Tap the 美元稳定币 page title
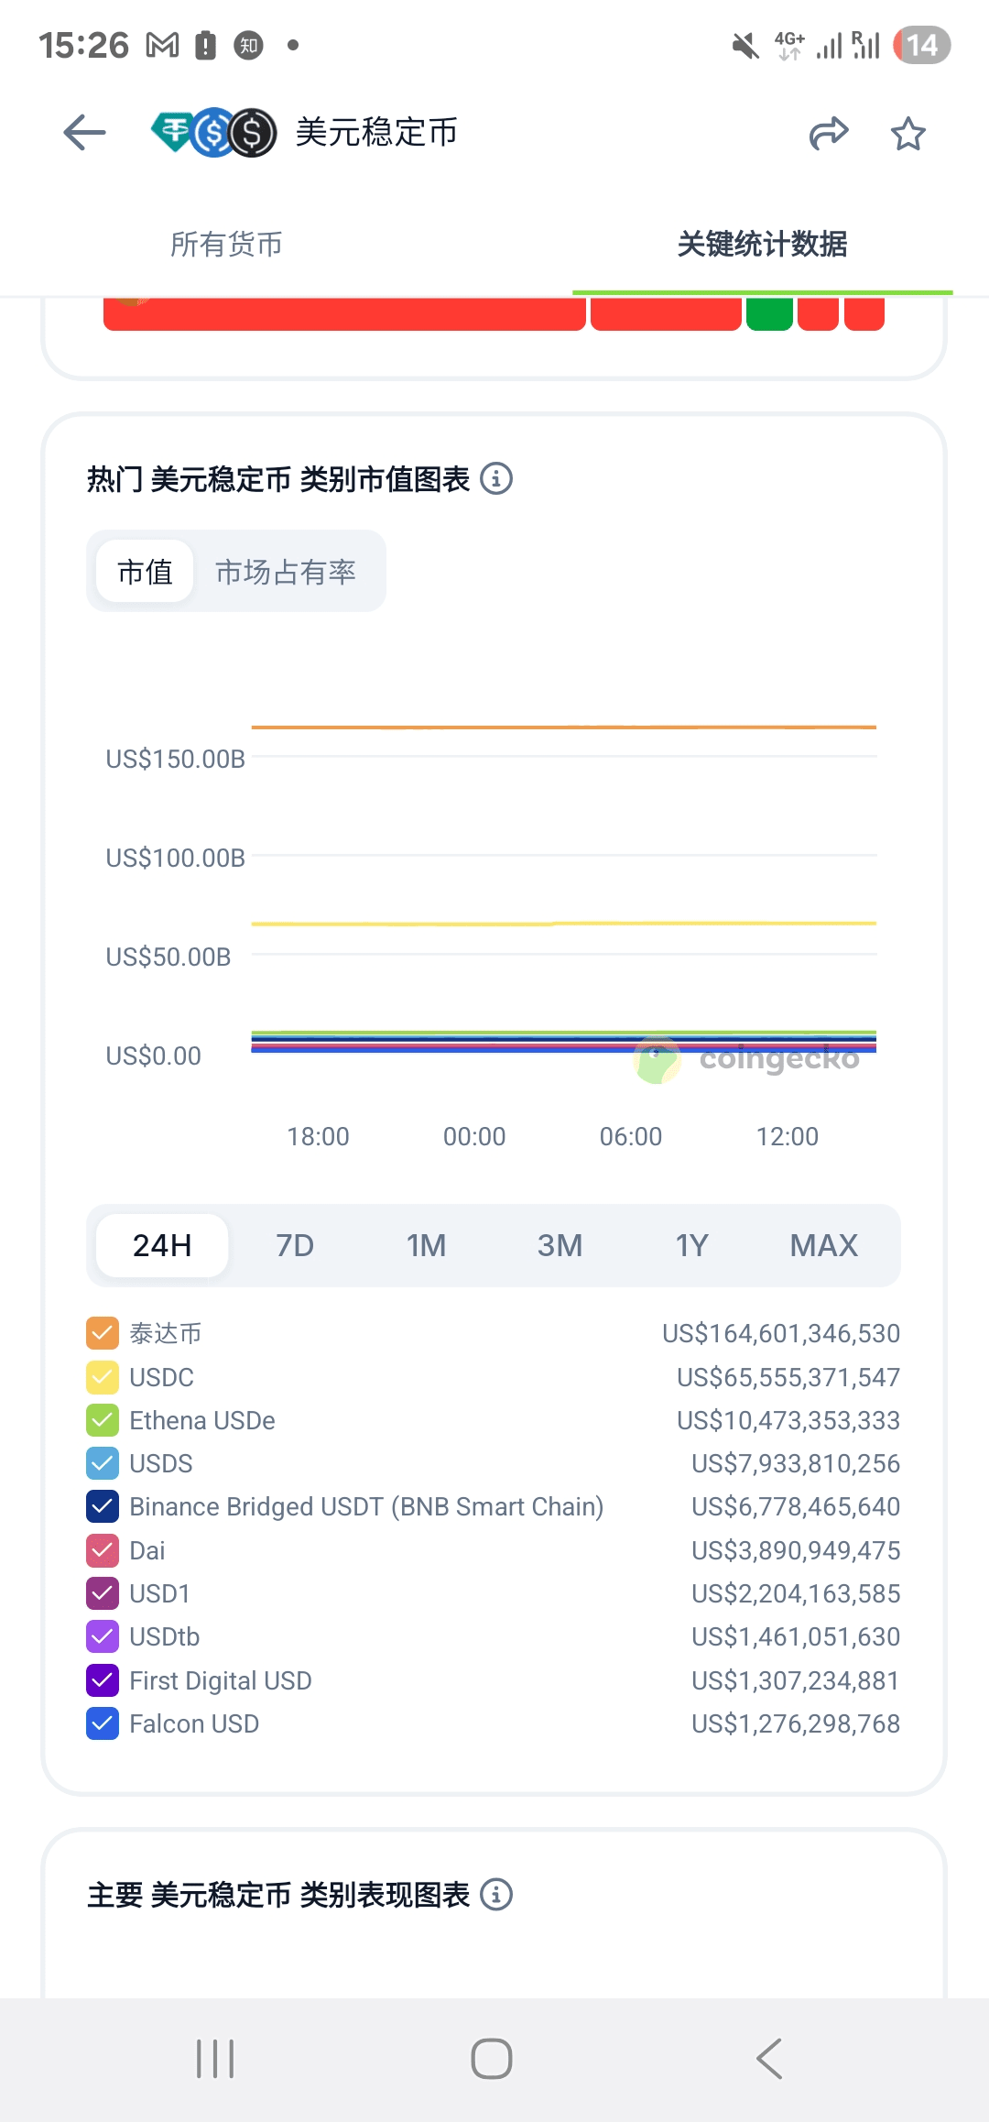This screenshot has height=2122, width=989. [376, 133]
